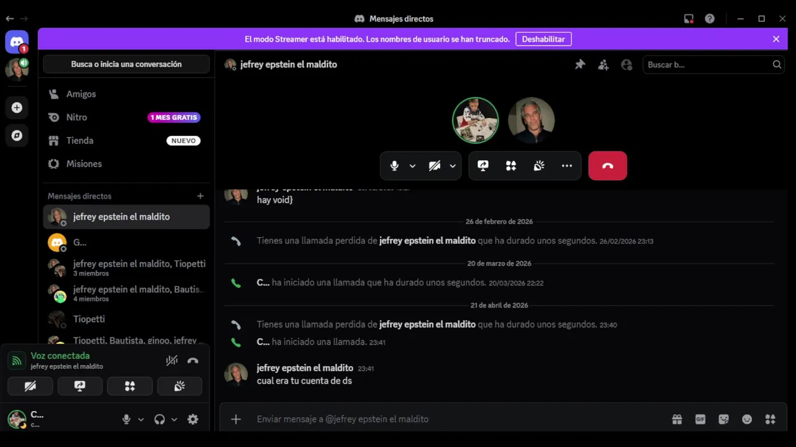Image resolution: width=796 pixels, height=447 pixels.
Task: Open Amigos tab
Action: click(x=126, y=94)
